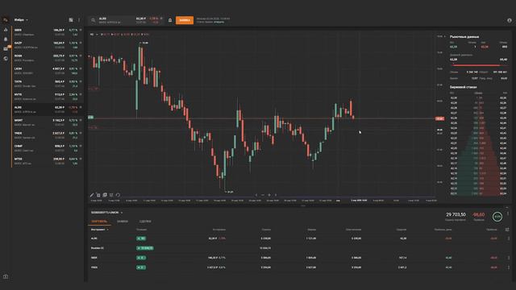Image resolution: width=516 pixels, height=290 pixels.
Task: Select GAZP in the watchlist
Action: [x=48, y=45]
